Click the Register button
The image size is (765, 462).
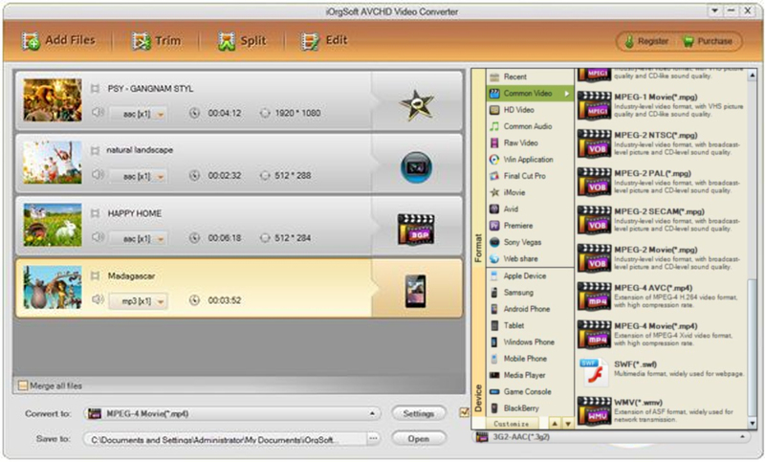coord(647,41)
